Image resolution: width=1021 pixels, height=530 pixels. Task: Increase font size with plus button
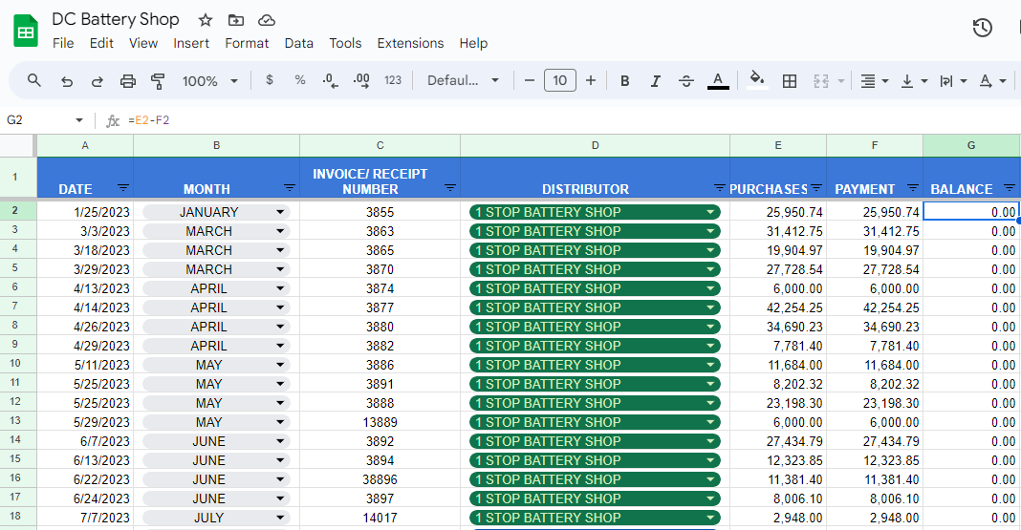click(x=591, y=80)
